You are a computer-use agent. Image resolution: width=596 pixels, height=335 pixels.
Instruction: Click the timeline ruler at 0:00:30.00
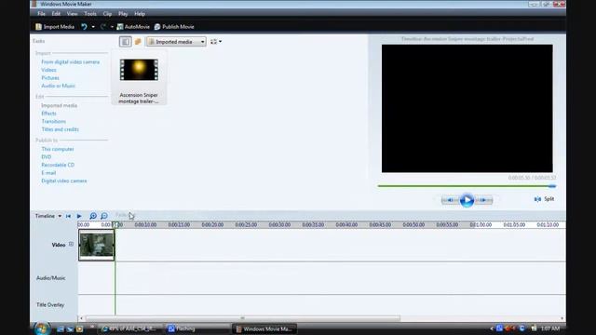(x=279, y=225)
